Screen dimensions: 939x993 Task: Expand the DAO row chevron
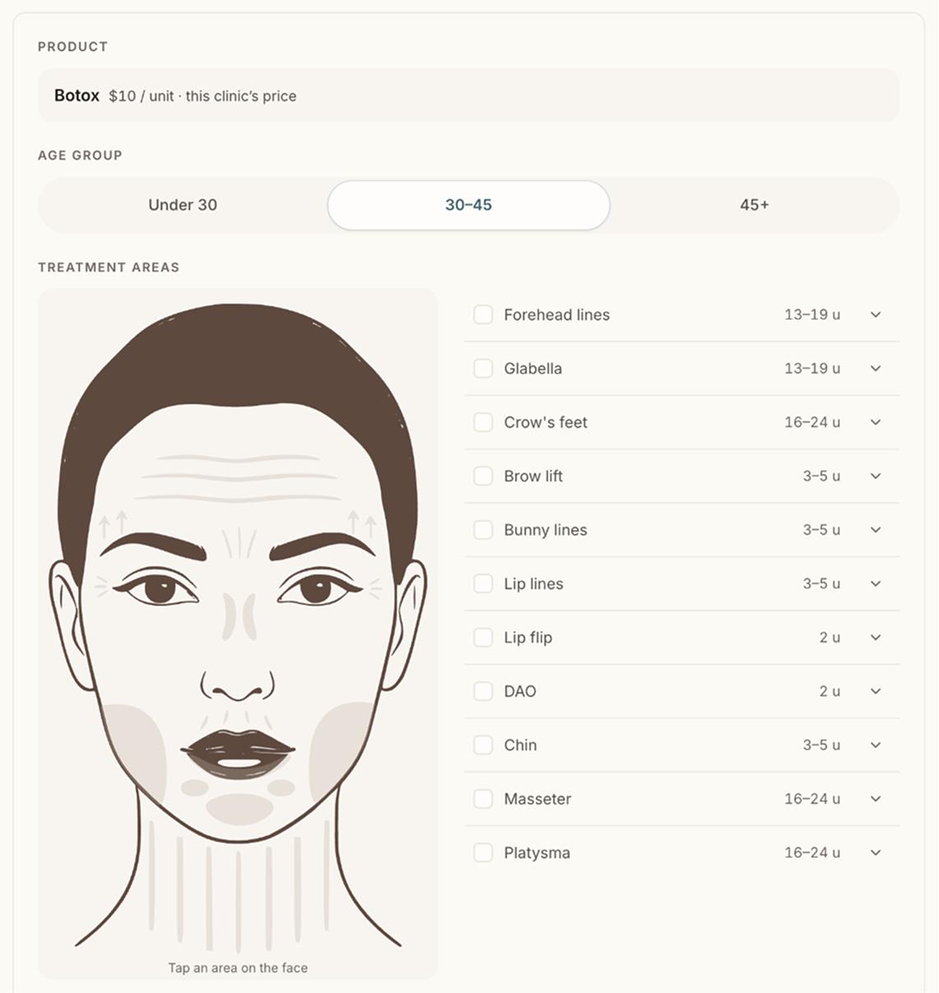click(x=876, y=691)
